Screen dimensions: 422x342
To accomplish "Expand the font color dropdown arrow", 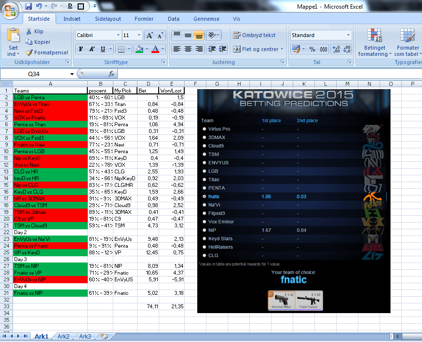I will [163, 49].
